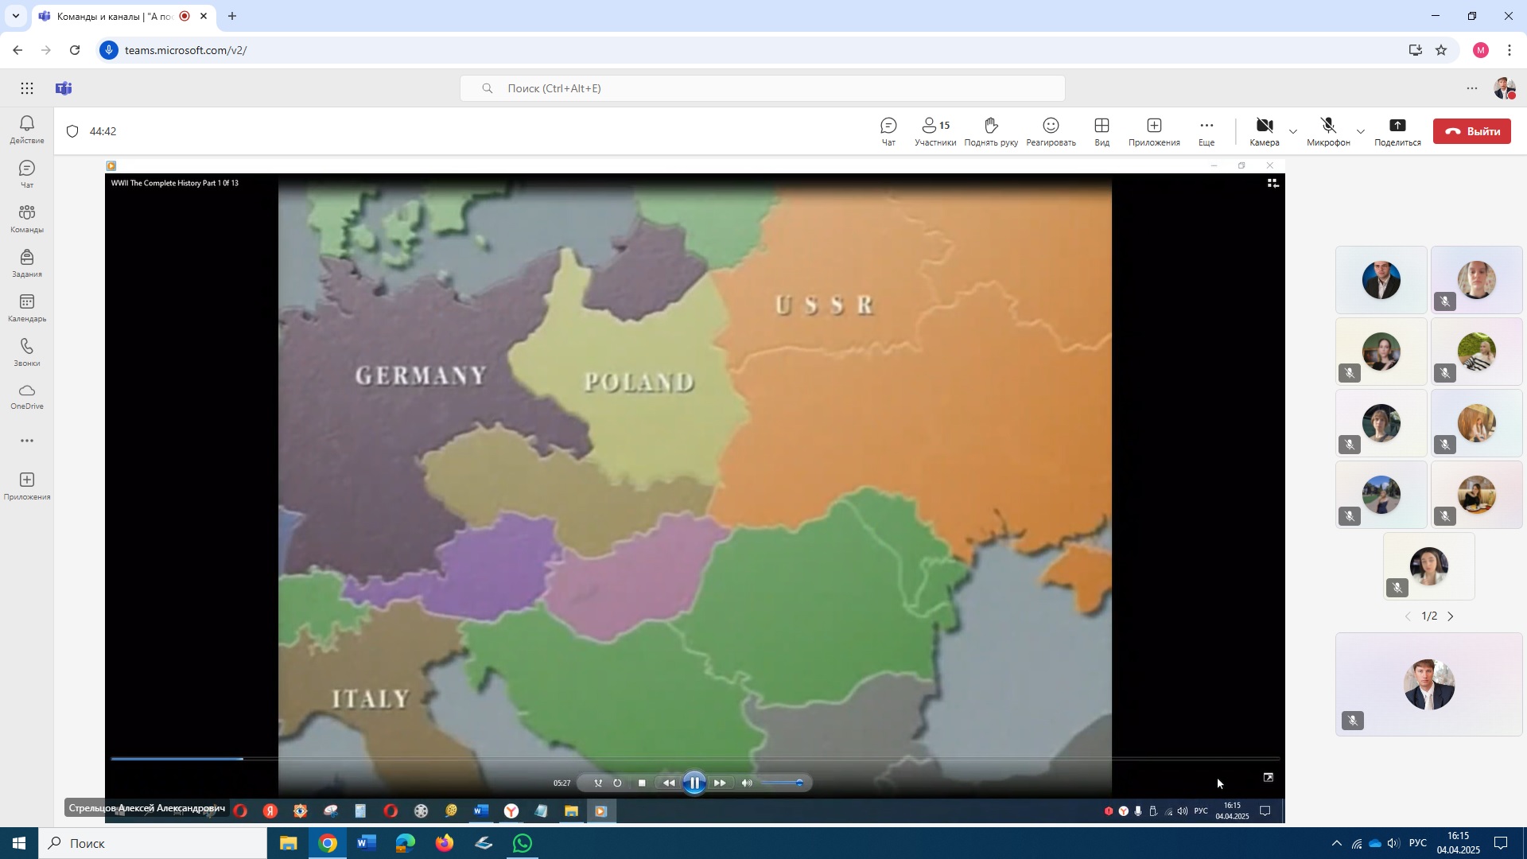Open Apps (Приложения) in the left sidebar
This screenshot has height=859, width=1527.
[27, 485]
